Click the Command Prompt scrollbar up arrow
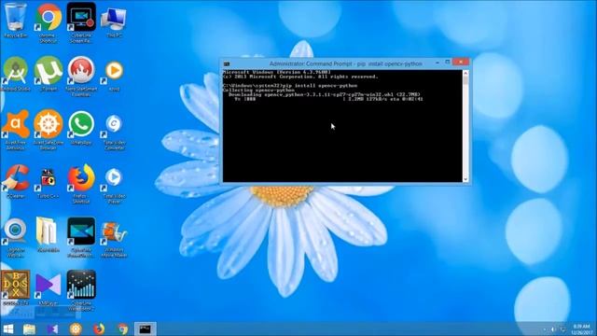Viewport: 597px width, 336px height. coord(465,73)
